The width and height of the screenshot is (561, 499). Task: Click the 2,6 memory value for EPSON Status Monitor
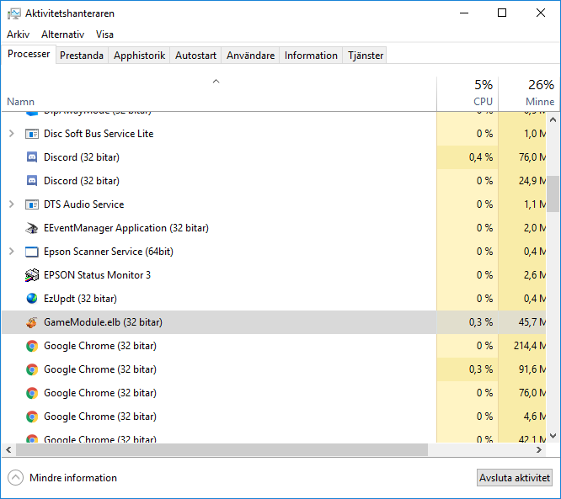click(535, 275)
